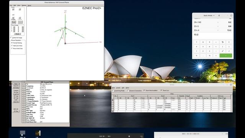Click selector button beside Step Size row

click(24, 114)
